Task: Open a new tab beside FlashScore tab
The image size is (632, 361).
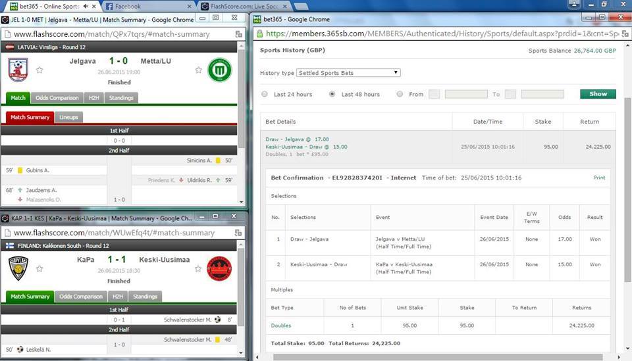Action: click(301, 6)
